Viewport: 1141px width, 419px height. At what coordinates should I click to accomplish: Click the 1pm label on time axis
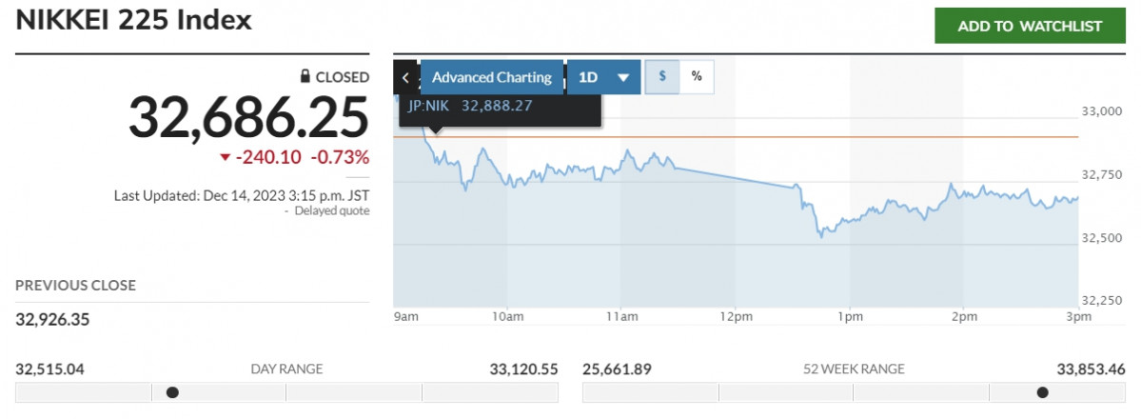click(x=850, y=316)
